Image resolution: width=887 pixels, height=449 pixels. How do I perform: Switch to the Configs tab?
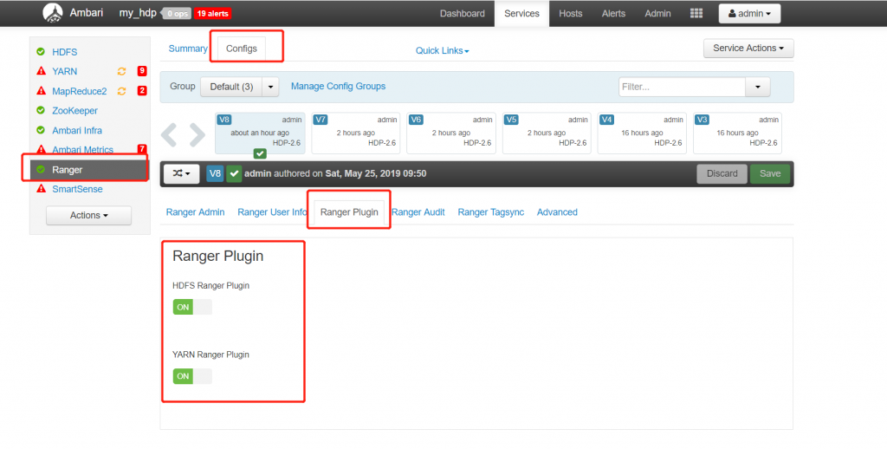242,49
